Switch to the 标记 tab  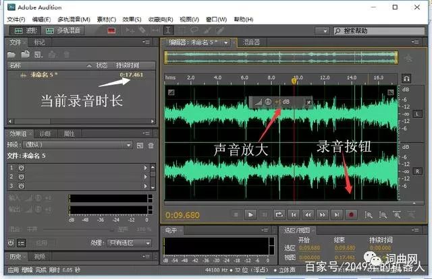(40, 42)
